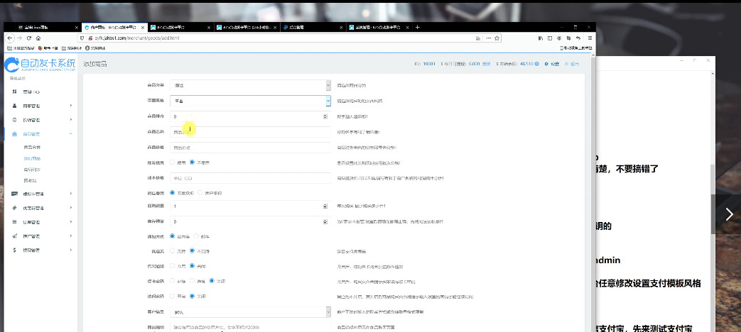Screen dimensions: 741x332
Task: Expand the funds management sidebar chevron
Action: coord(71,250)
